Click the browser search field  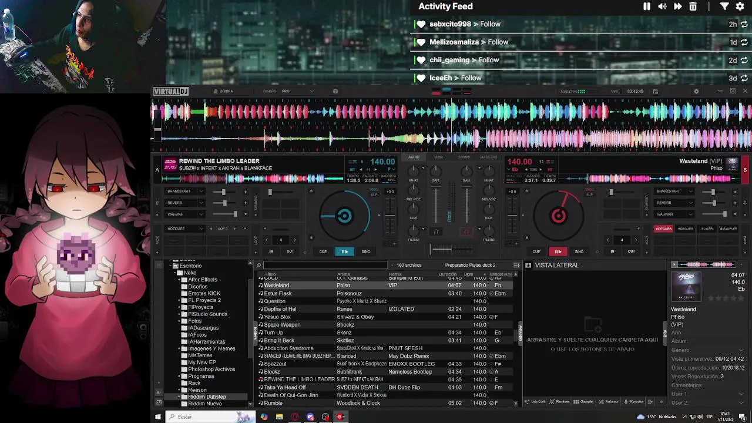pyautogui.click(x=325, y=265)
